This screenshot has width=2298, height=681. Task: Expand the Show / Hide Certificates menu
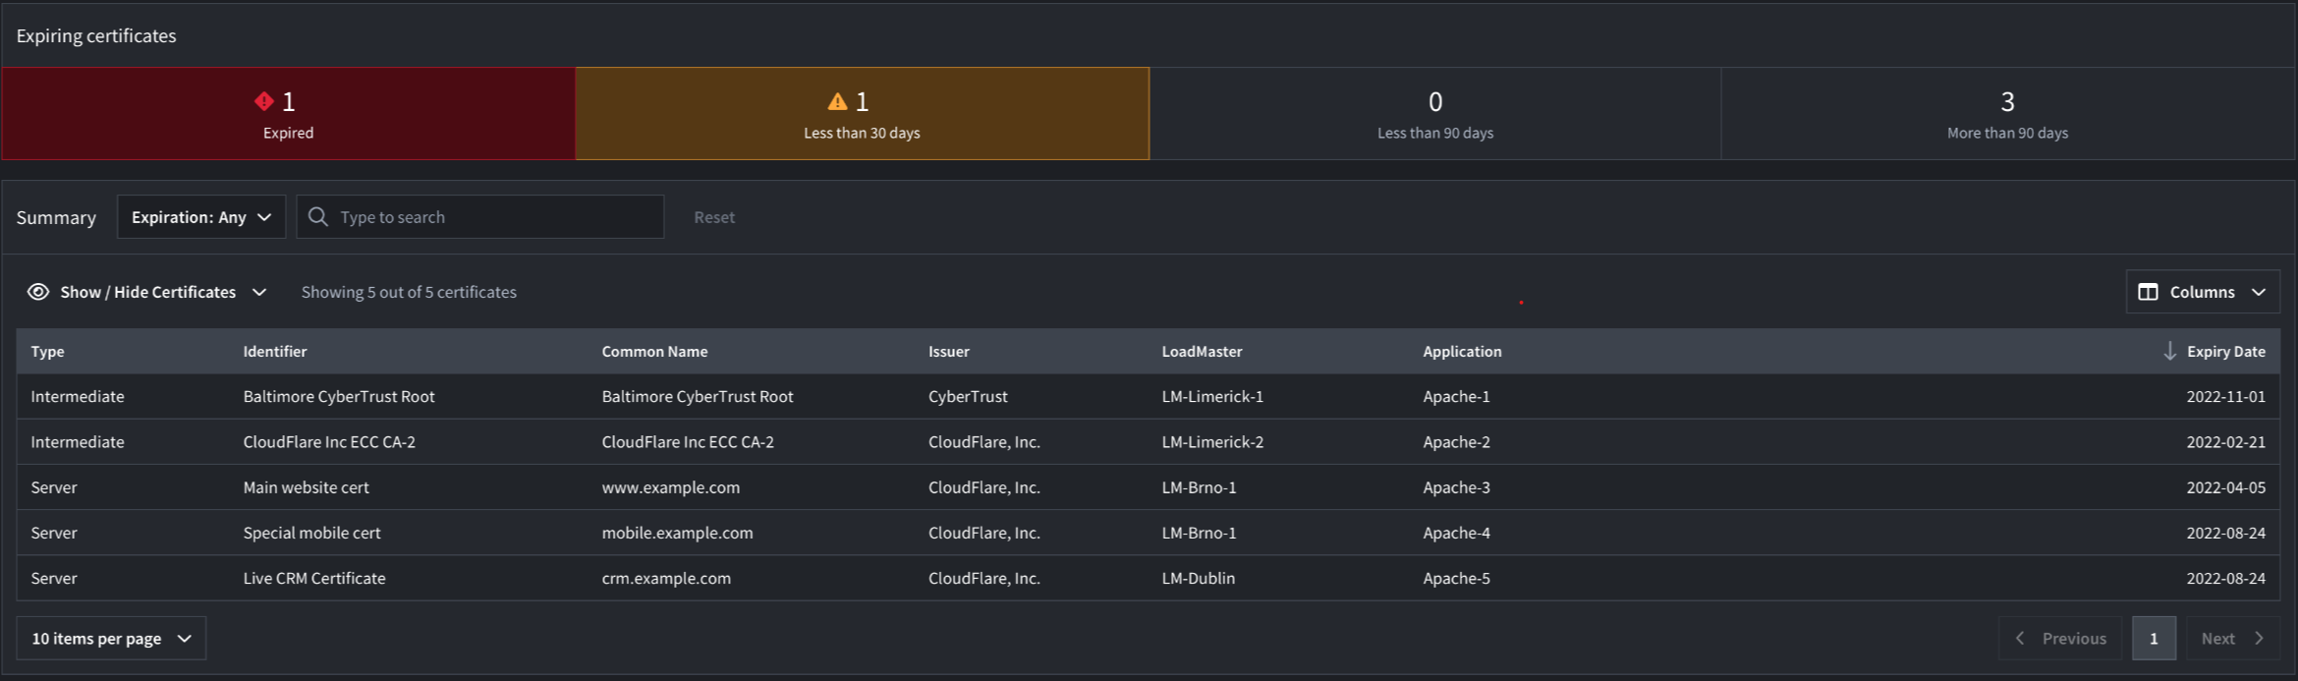click(x=147, y=292)
